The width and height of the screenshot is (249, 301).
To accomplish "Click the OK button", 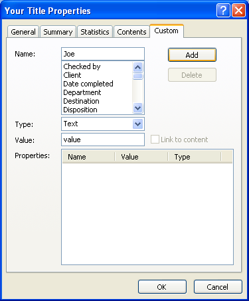I will point(162,287).
